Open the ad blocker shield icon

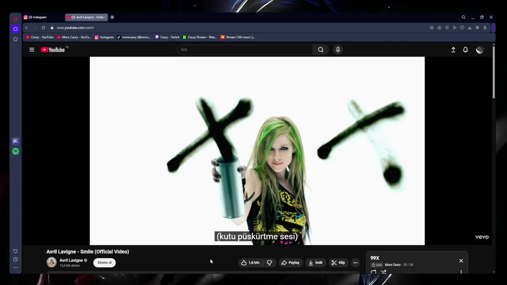(x=447, y=28)
